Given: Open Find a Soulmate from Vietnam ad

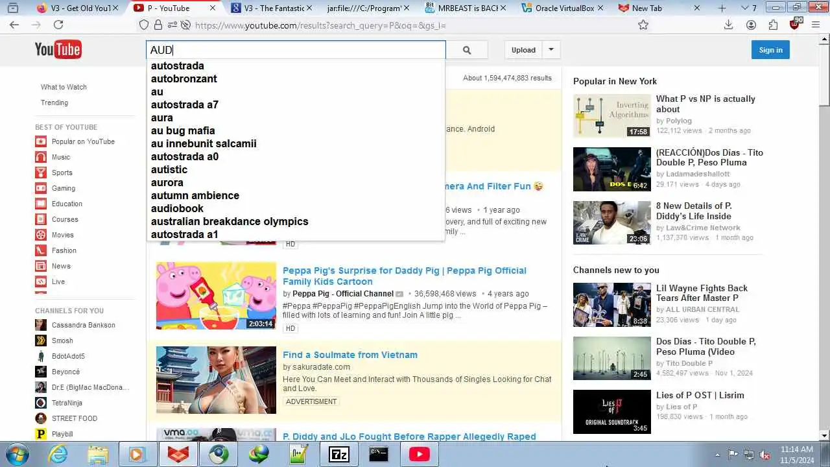Looking at the screenshot, I should pos(350,355).
